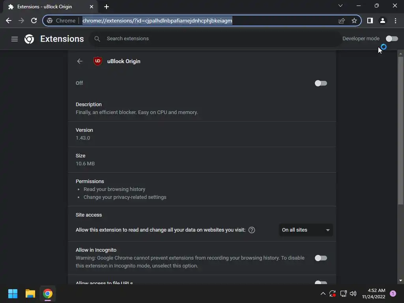
Task: Share this page via share icon
Action: tap(342, 21)
